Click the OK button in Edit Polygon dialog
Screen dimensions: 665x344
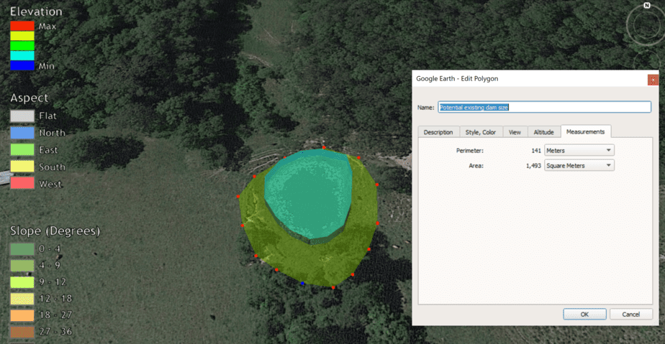[x=584, y=315]
